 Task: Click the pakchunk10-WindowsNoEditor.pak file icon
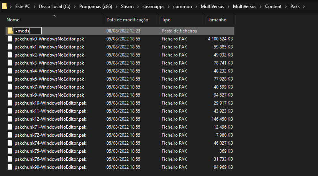10,103
